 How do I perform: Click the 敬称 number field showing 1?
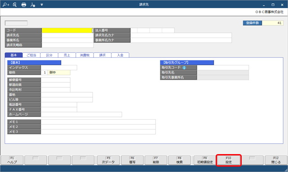pos(44,73)
